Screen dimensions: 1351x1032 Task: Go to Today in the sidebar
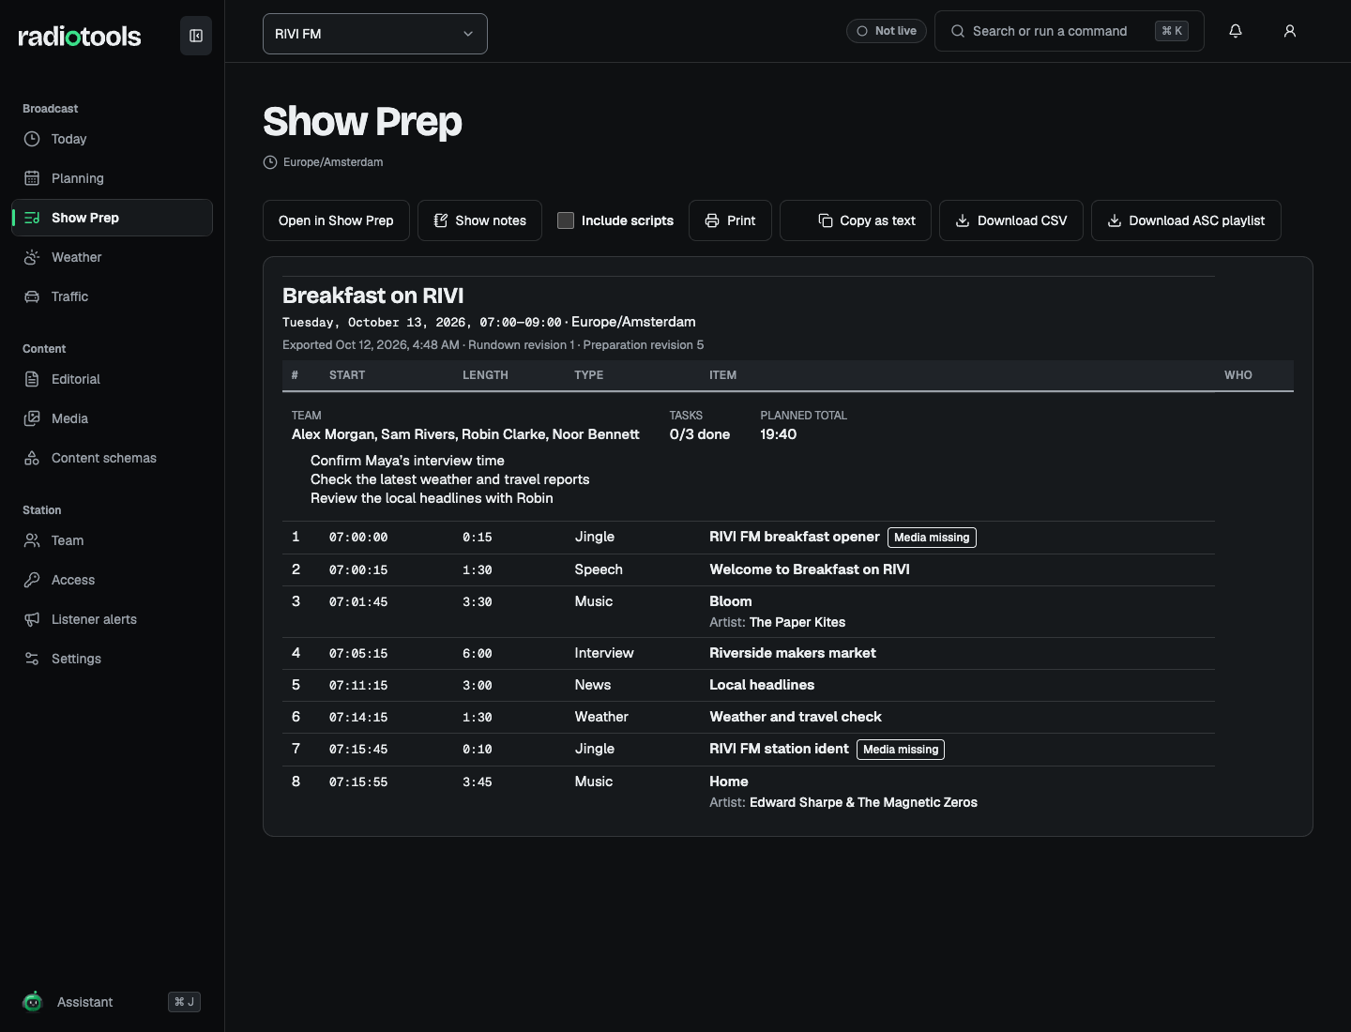click(x=113, y=139)
